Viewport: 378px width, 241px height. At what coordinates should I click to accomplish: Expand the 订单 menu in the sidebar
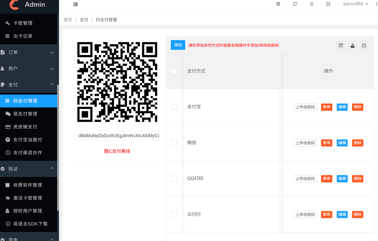coord(28,52)
